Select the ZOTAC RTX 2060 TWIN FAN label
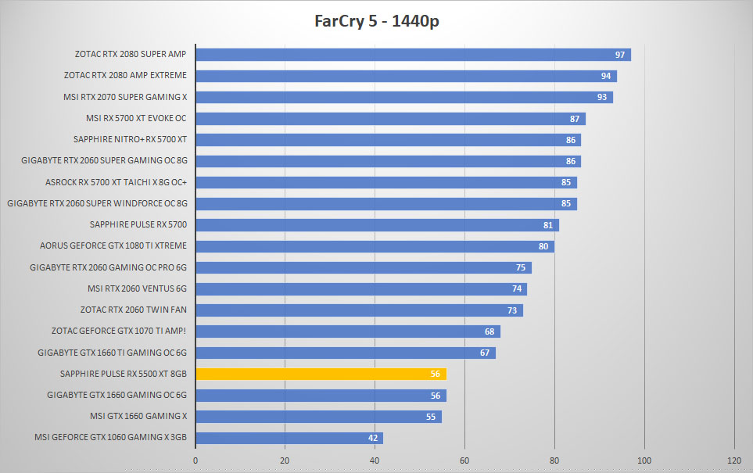The width and height of the screenshot is (753, 473). click(133, 310)
